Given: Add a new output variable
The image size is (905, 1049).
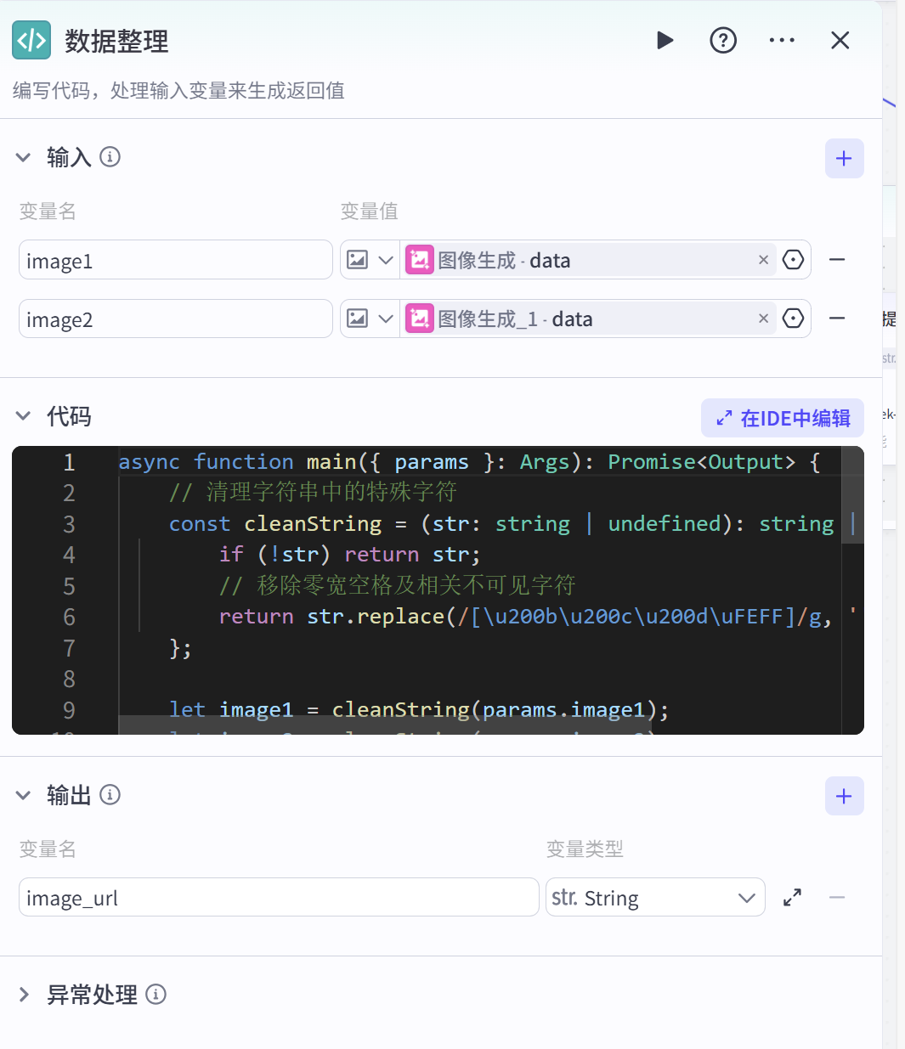Looking at the screenshot, I should [844, 796].
